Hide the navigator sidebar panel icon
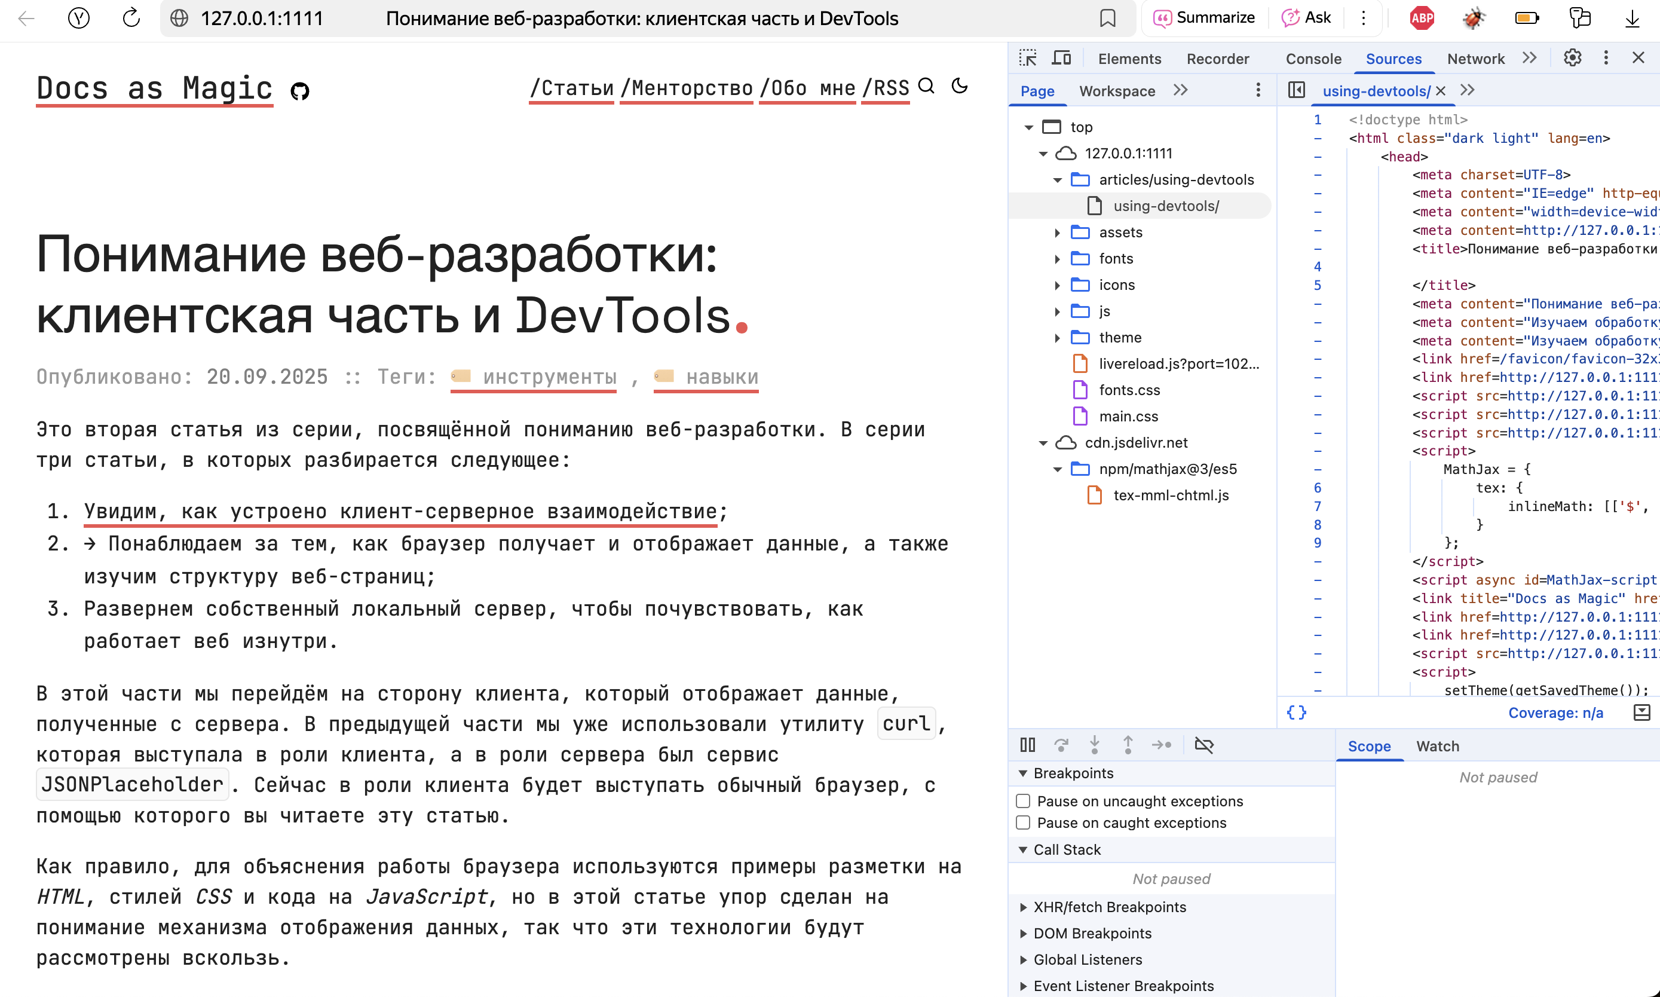 click(x=1297, y=90)
